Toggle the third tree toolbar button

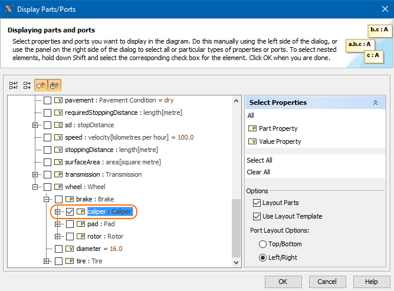tap(41, 85)
